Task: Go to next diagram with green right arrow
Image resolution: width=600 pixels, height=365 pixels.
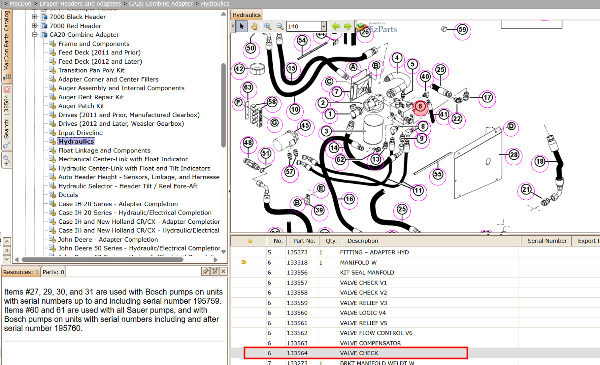Action: point(348,26)
